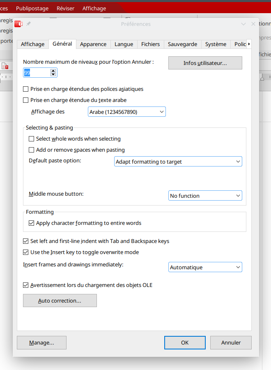This screenshot has width=271, height=370.
Task: Switch to the Apparence tab
Action: click(93, 44)
